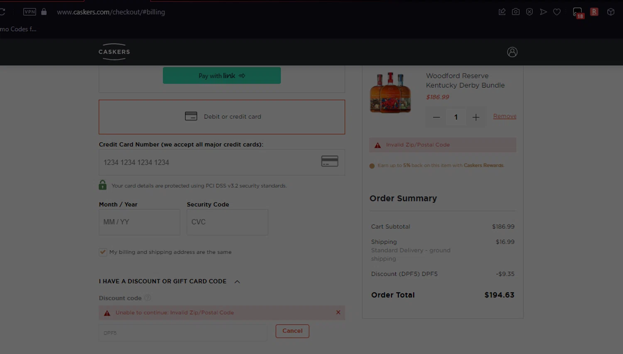Screen dimensions: 623x354
Task: Click the Caskers logo
Action: pos(114,52)
